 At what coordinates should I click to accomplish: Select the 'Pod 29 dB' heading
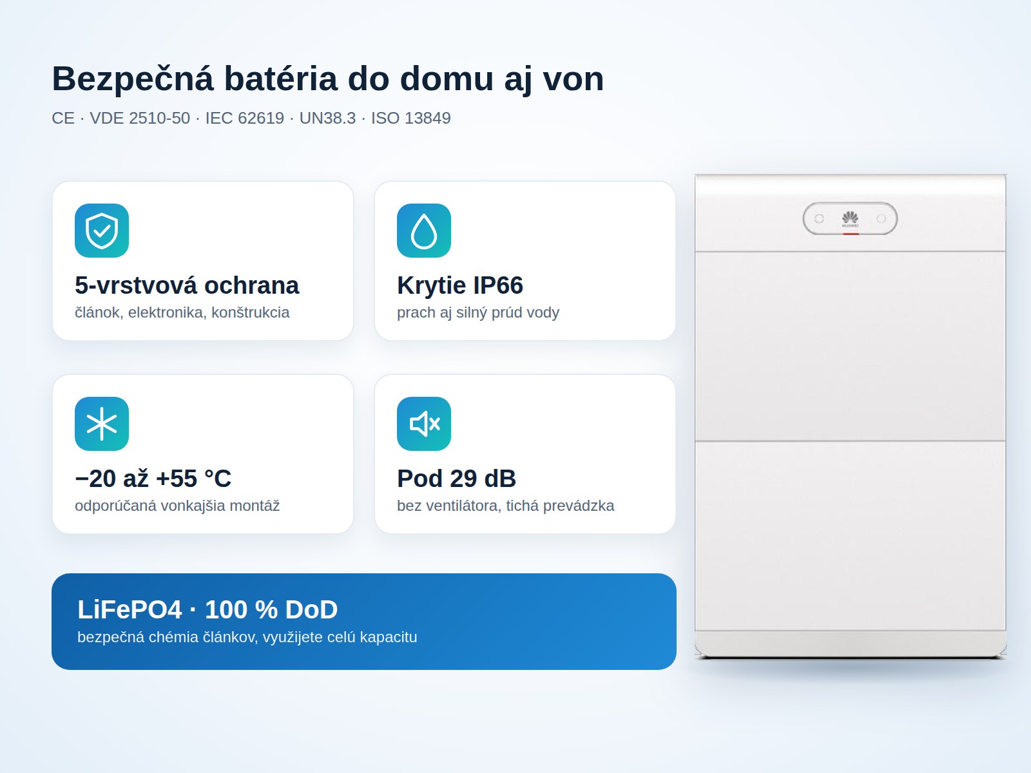pos(456,479)
